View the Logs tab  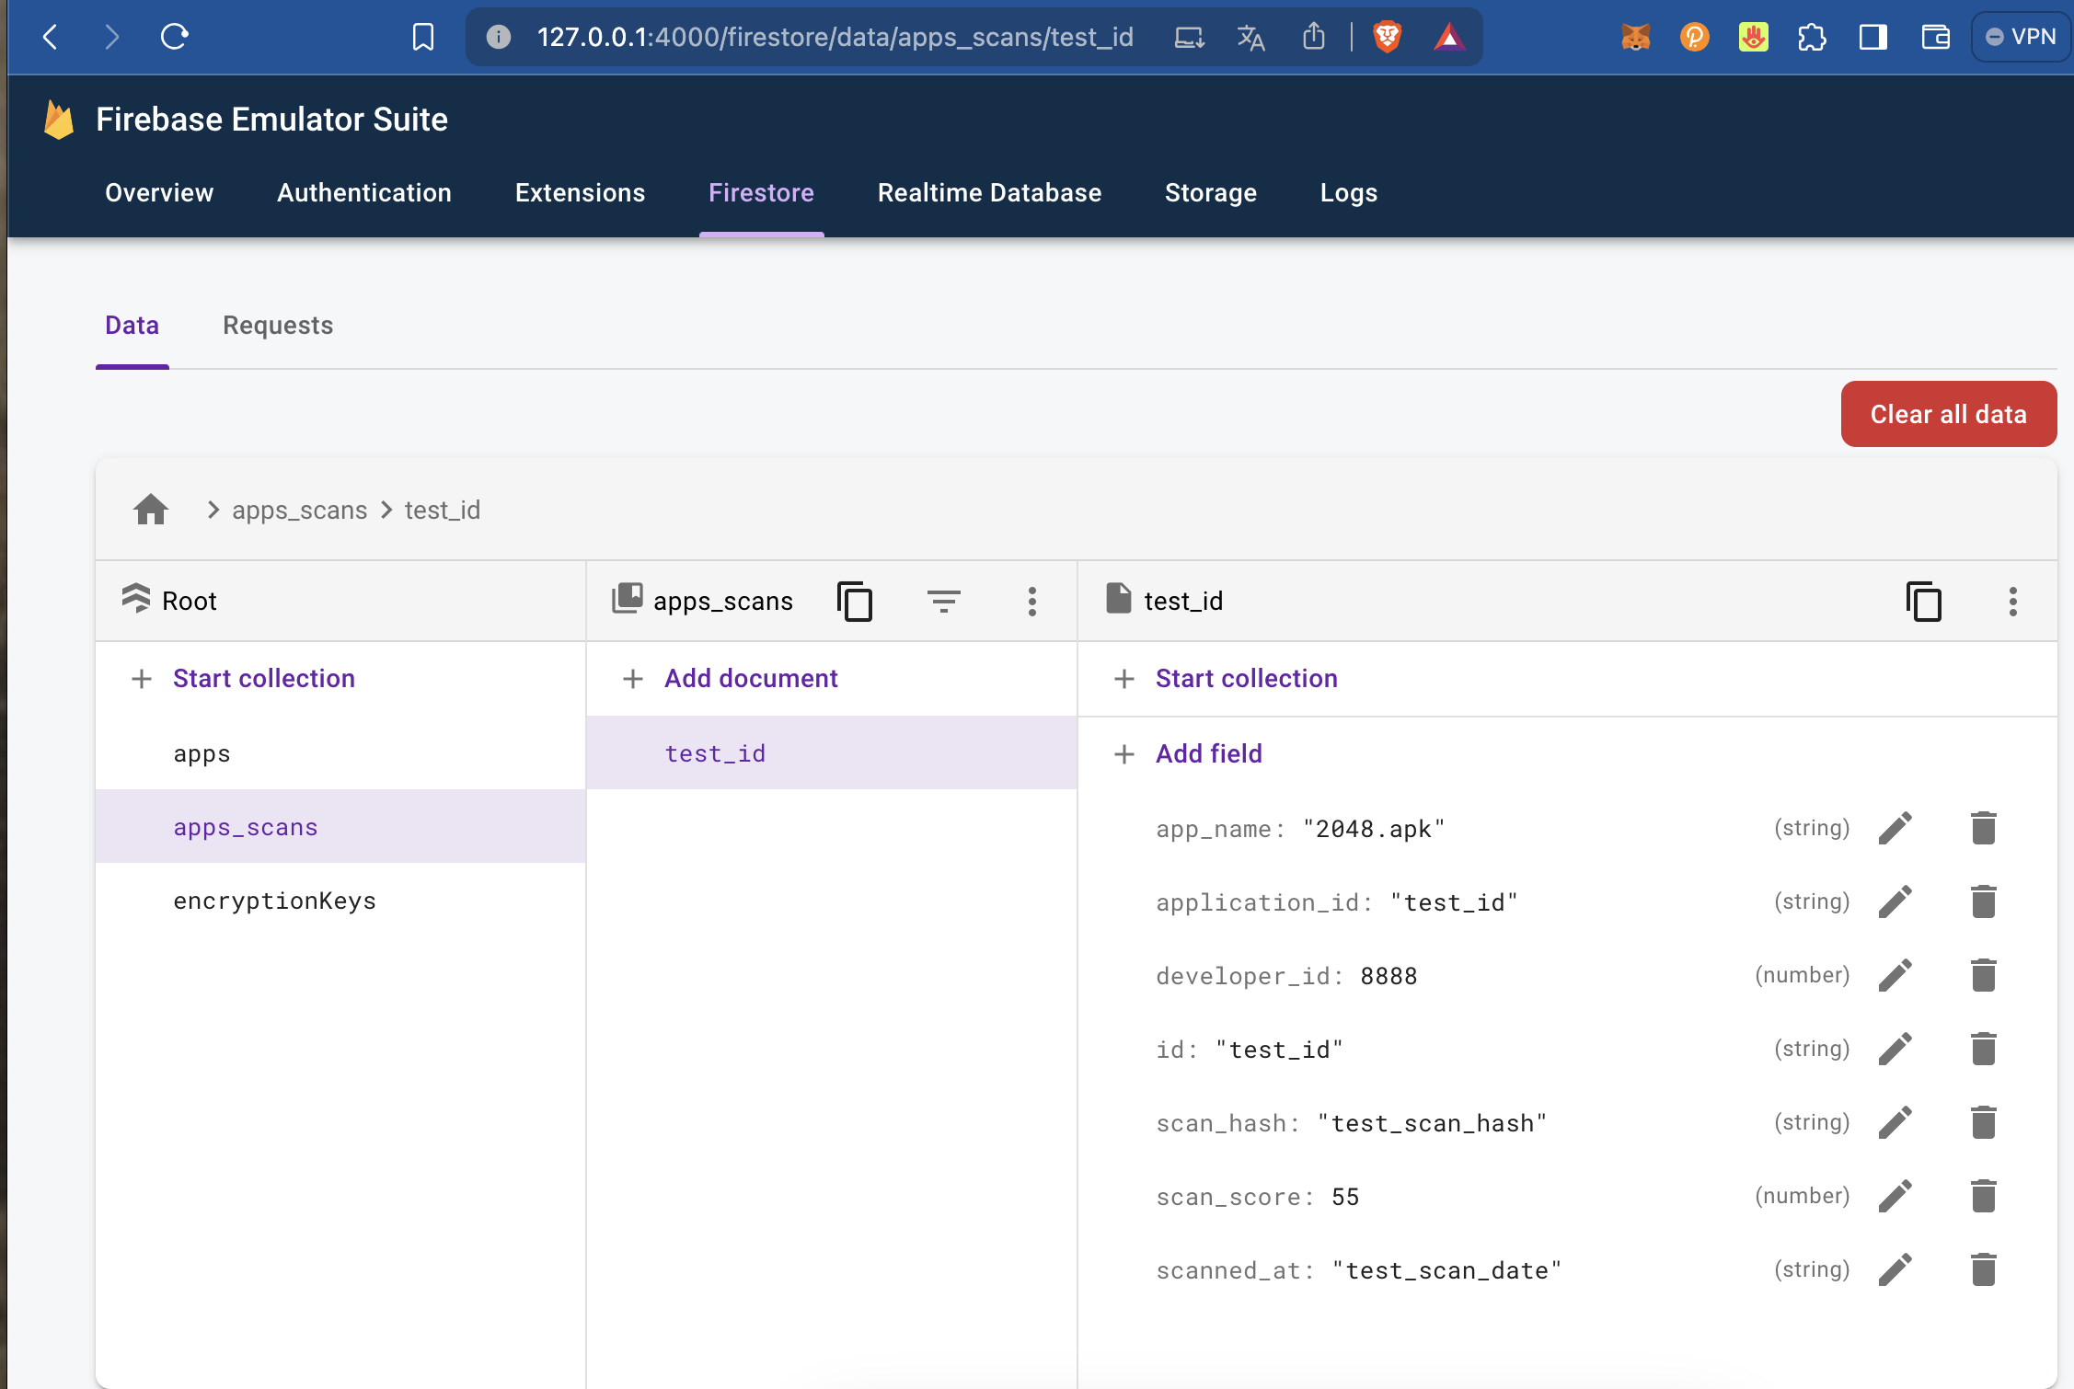click(x=1349, y=193)
